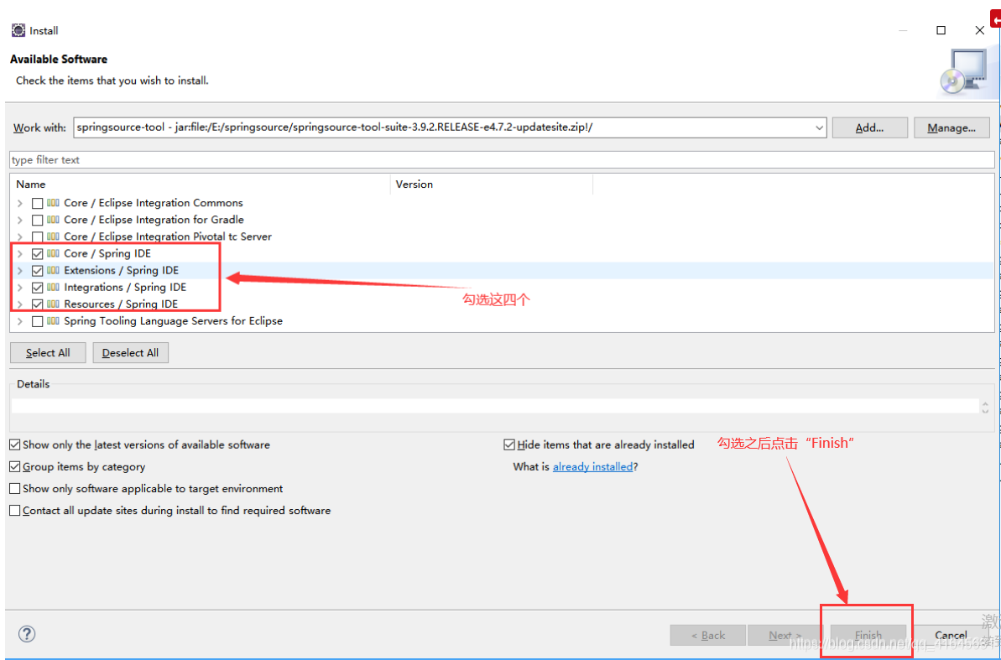Click the feature icon beside Resources / Spring IDE
The width and height of the screenshot is (1001, 660).
coord(53,304)
